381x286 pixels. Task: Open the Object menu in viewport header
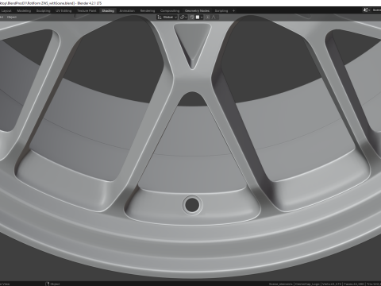12,17
